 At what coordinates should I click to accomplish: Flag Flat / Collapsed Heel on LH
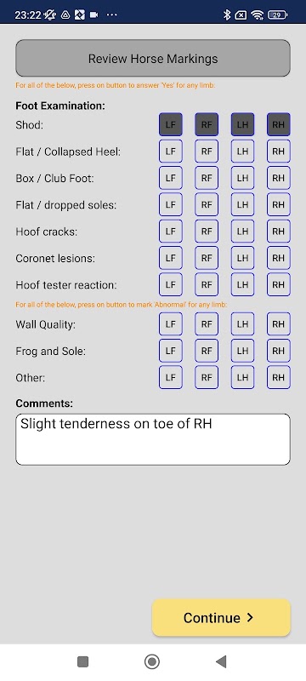[243, 152]
